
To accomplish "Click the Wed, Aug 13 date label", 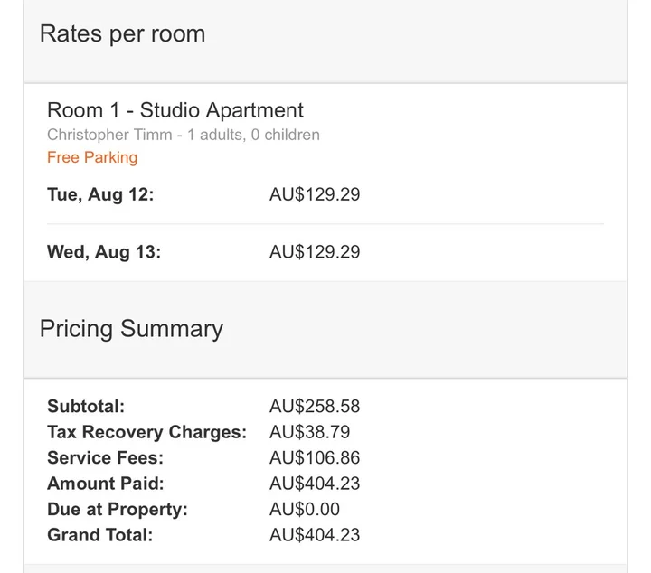I will (x=104, y=252).
